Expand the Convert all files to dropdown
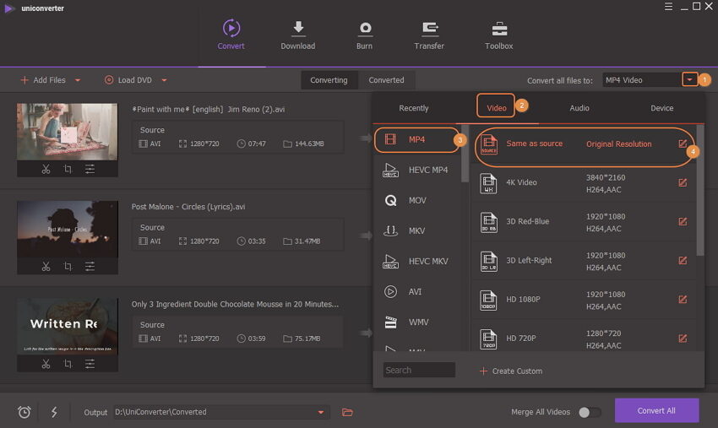 690,80
